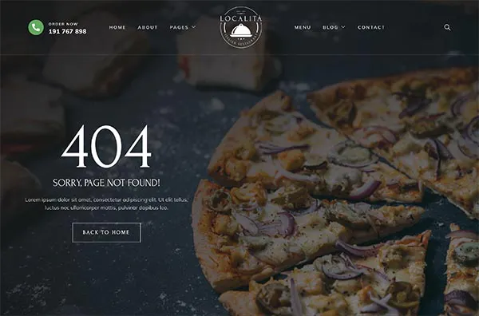This screenshot has height=316, width=479.
Task: Click the Sorry, Page Not Found heading
Action: pyautogui.click(x=106, y=183)
